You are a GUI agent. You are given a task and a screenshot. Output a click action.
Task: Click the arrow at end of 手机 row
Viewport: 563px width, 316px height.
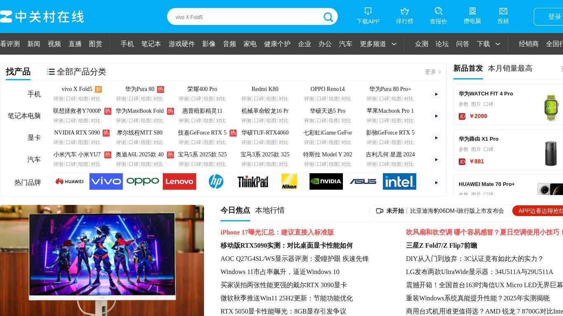pyautogui.click(x=436, y=94)
